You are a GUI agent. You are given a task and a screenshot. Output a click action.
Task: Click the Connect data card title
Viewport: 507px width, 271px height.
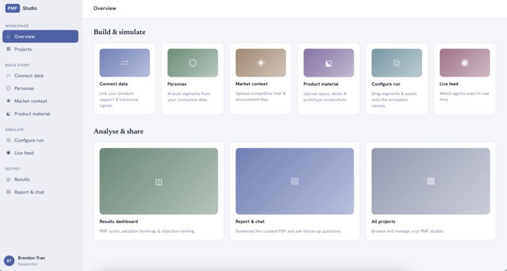point(113,84)
